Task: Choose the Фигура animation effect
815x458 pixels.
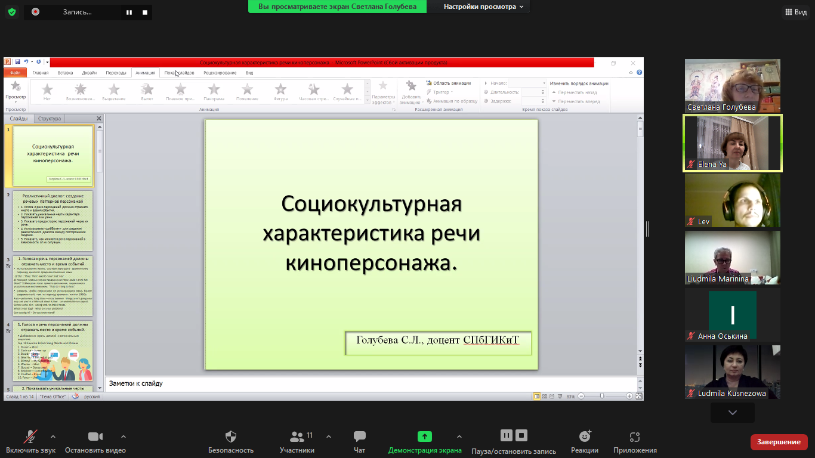Action: [280, 92]
